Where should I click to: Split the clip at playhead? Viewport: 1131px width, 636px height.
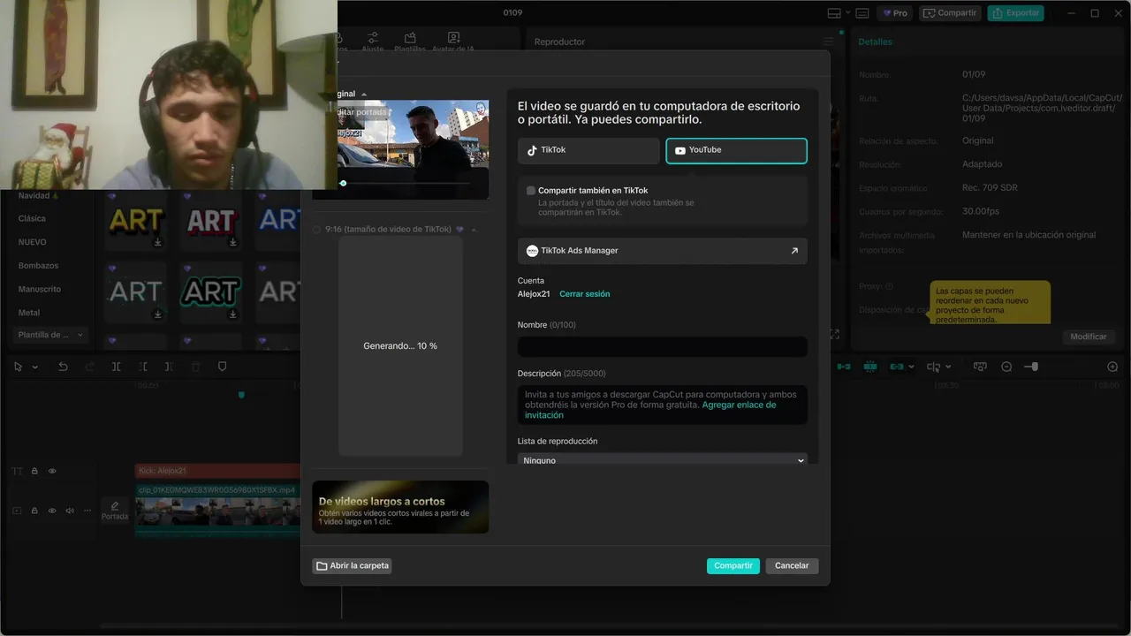[x=116, y=367]
